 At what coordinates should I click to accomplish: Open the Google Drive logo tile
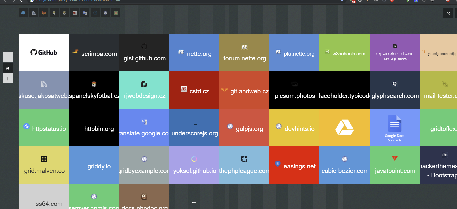click(x=345, y=127)
